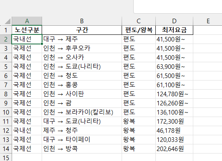The width and height of the screenshot is (222, 161).
Task: Select row 15 header
Action: [6, 157]
